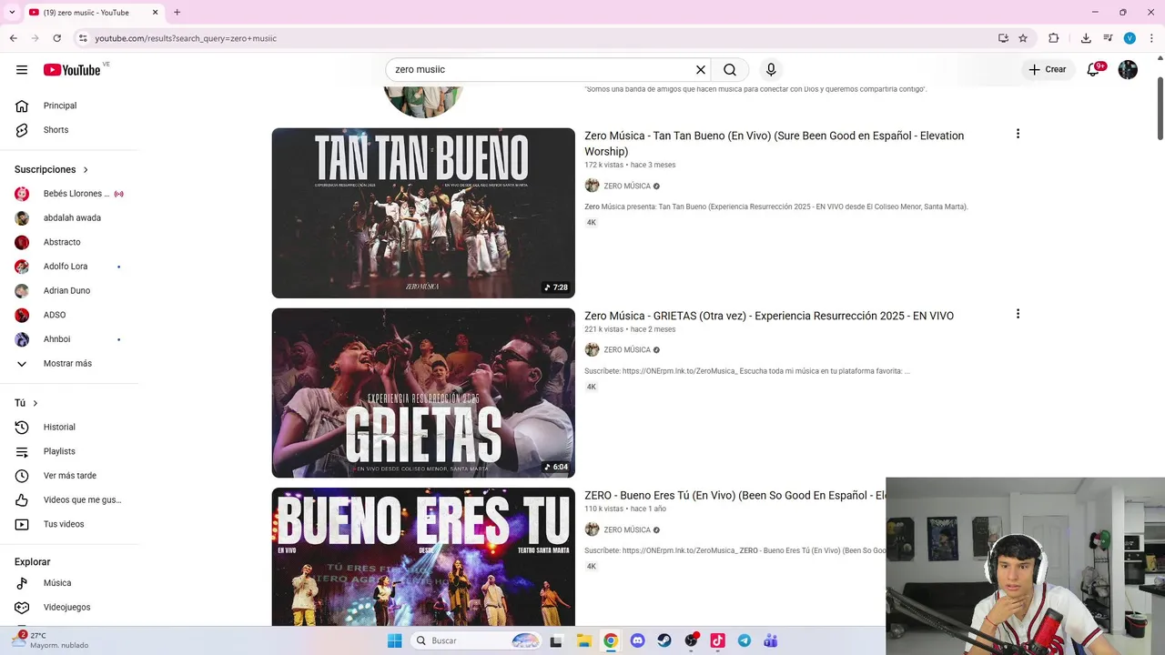The height and width of the screenshot is (655, 1165).
Task: Open Chrome three-dot menu
Action: click(x=1151, y=38)
